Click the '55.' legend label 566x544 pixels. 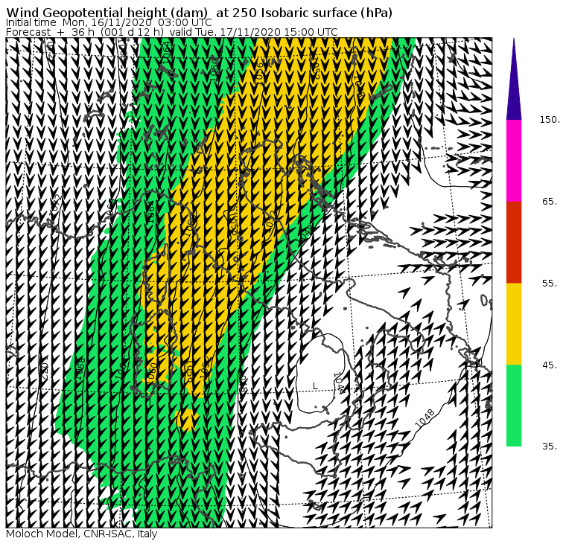tap(550, 284)
